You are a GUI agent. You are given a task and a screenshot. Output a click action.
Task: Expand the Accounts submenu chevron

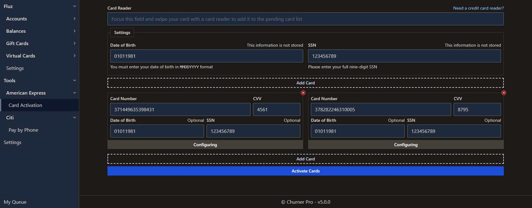click(74, 19)
